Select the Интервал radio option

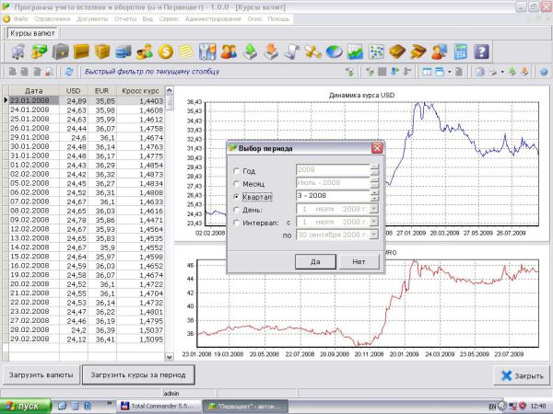coord(236,223)
